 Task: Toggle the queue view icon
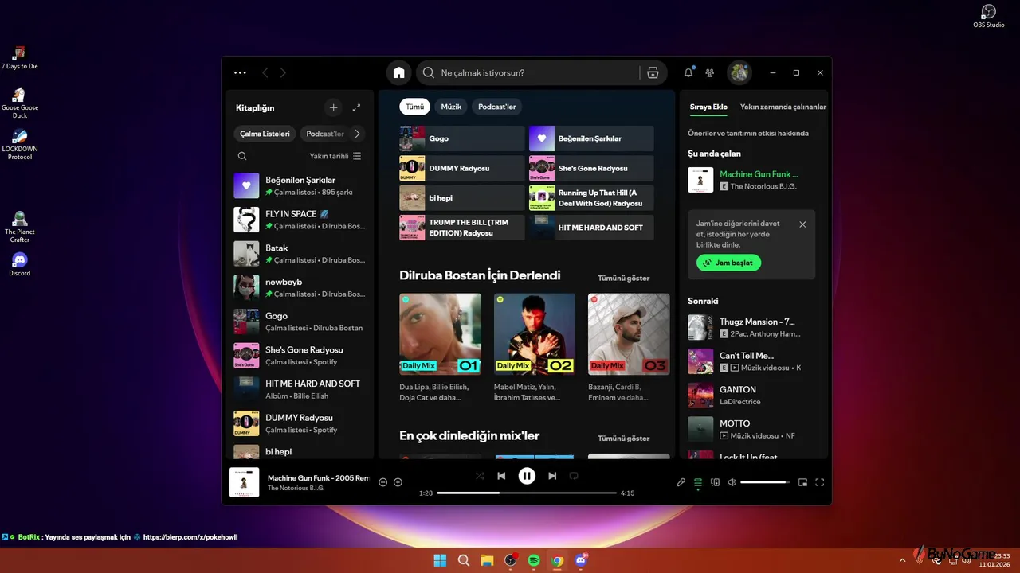point(698,482)
